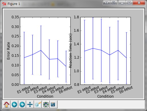Click the window export button in title bar
The height and width of the screenshot is (111, 147).
pos(114,3)
